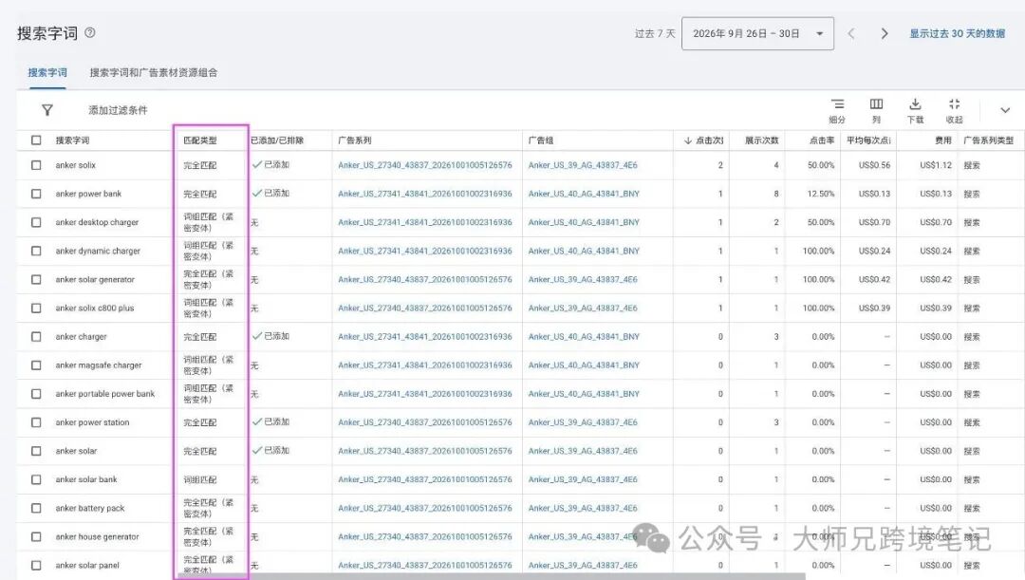Select checkbox for anker battery pack row

[x=36, y=508]
